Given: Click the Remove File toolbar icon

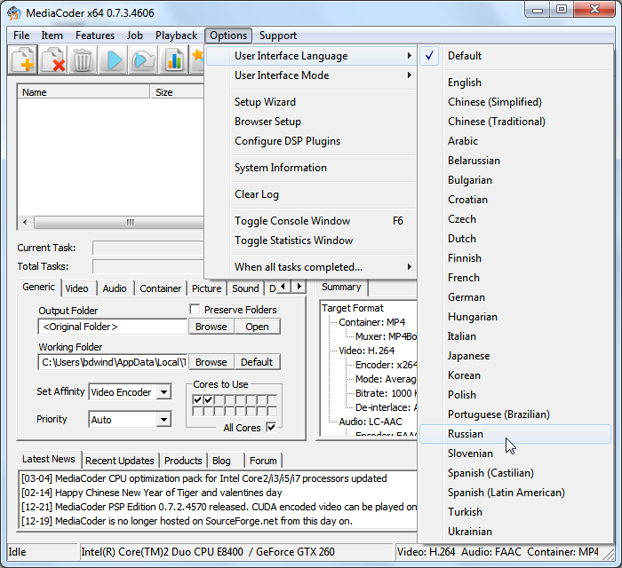Looking at the screenshot, I should tap(52, 59).
